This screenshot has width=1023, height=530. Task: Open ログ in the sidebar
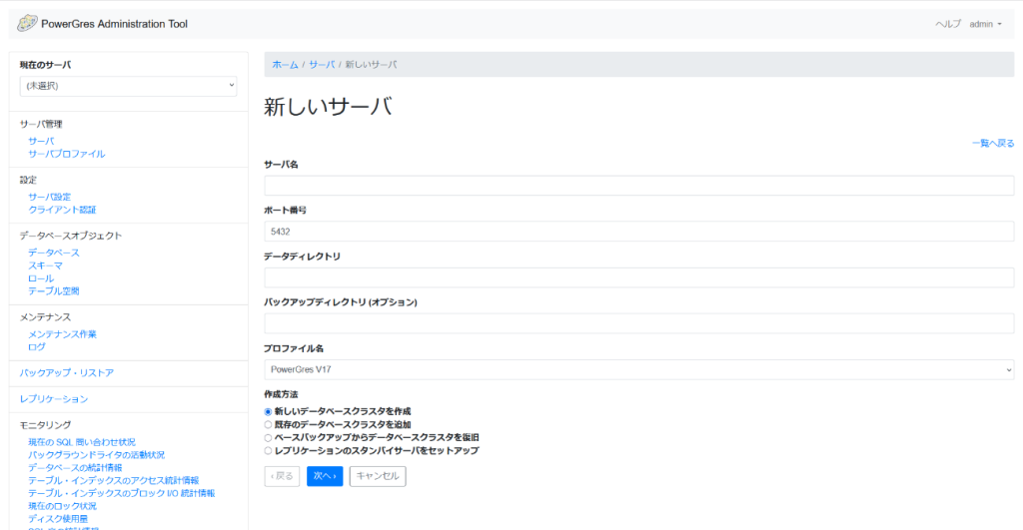point(37,347)
